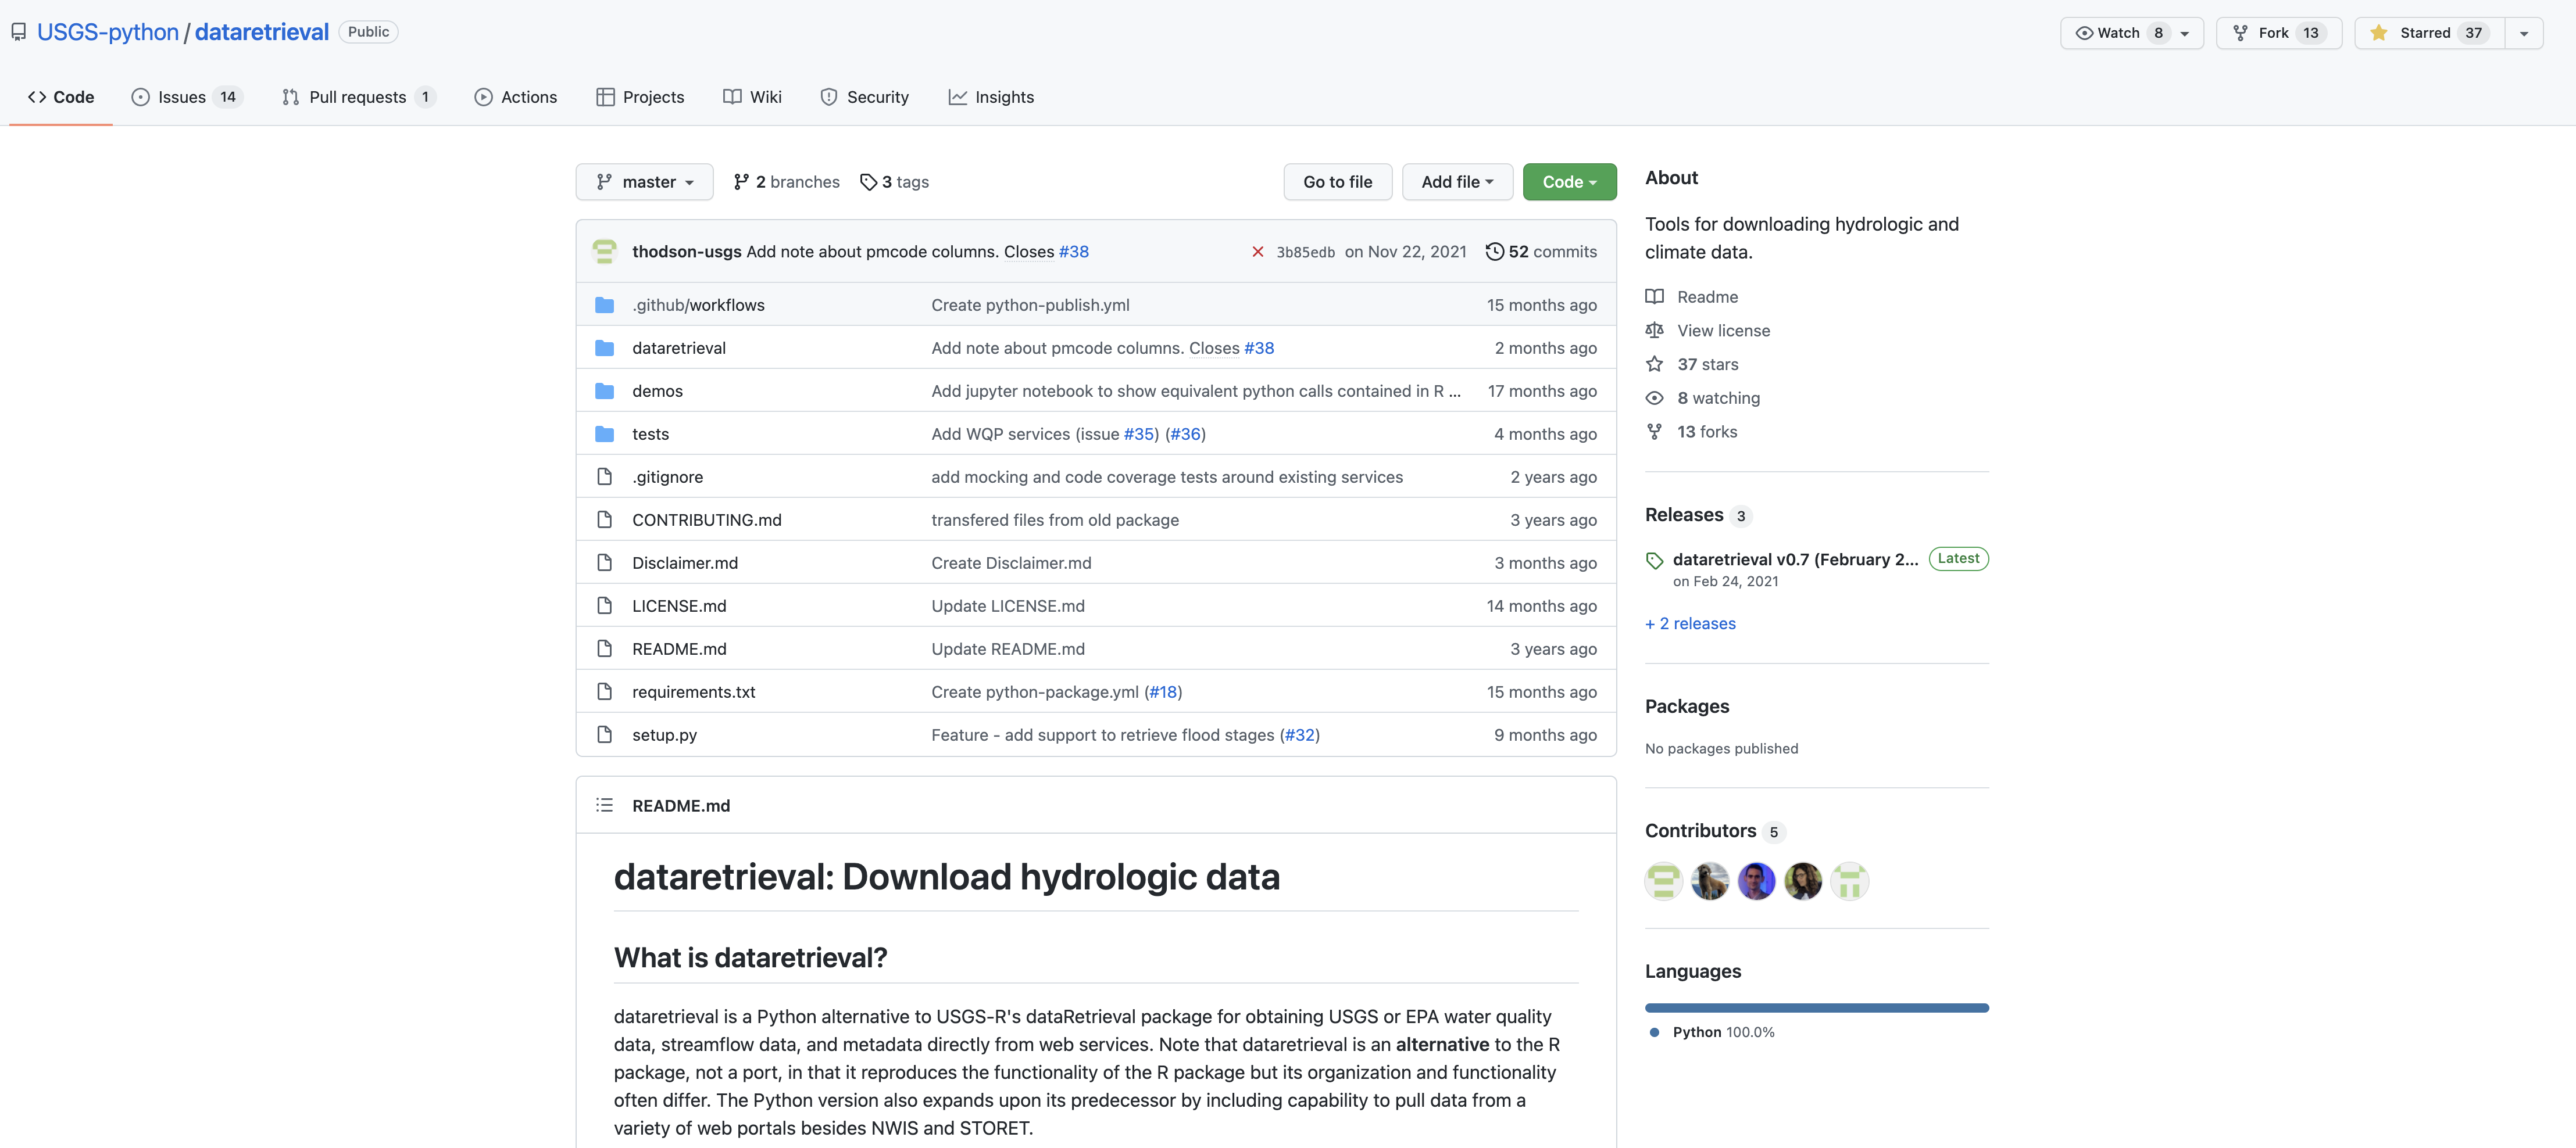
Task: Open the Add file dropdown
Action: [x=1457, y=182]
